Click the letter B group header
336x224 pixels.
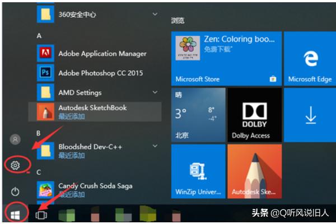39,133
